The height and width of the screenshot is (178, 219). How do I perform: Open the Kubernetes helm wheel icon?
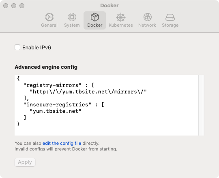coord(121,17)
